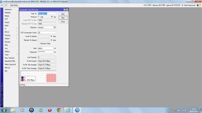Open the Switch menu item
Screen dimensions: 202x113
coord(7,22)
